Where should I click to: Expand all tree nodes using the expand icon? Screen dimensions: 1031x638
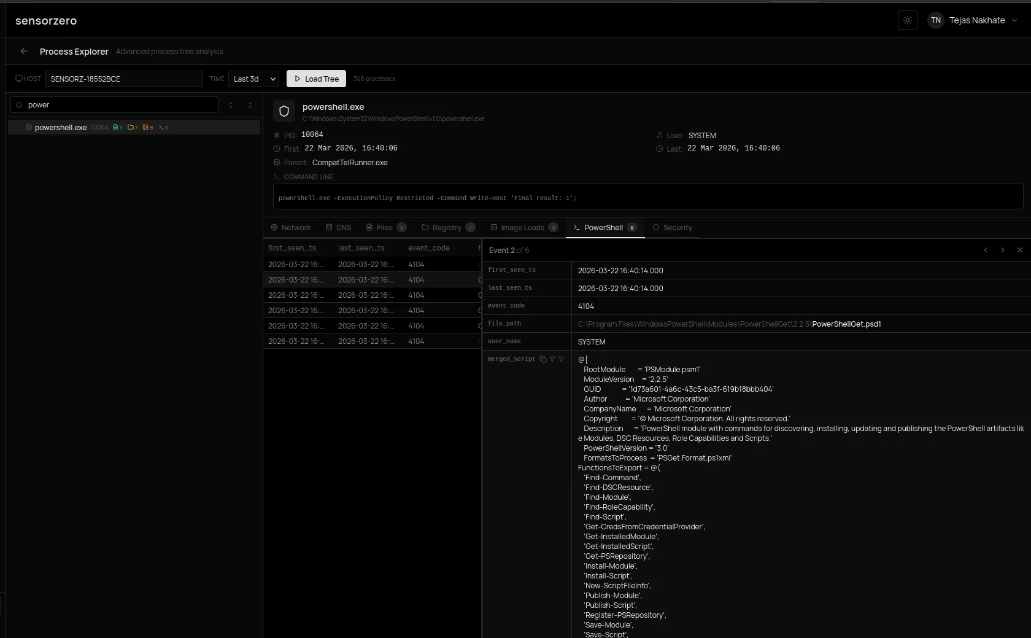(x=231, y=105)
